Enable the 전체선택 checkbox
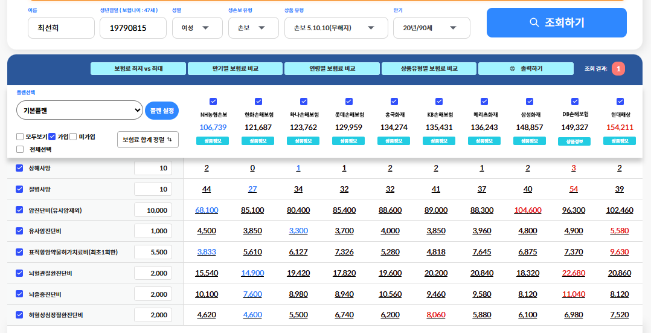Viewport: 651px width, 333px height. pyautogui.click(x=20, y=149)
